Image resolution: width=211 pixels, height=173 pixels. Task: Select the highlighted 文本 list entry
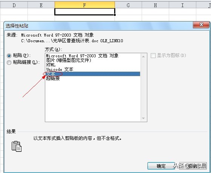(x=93, y=74)
